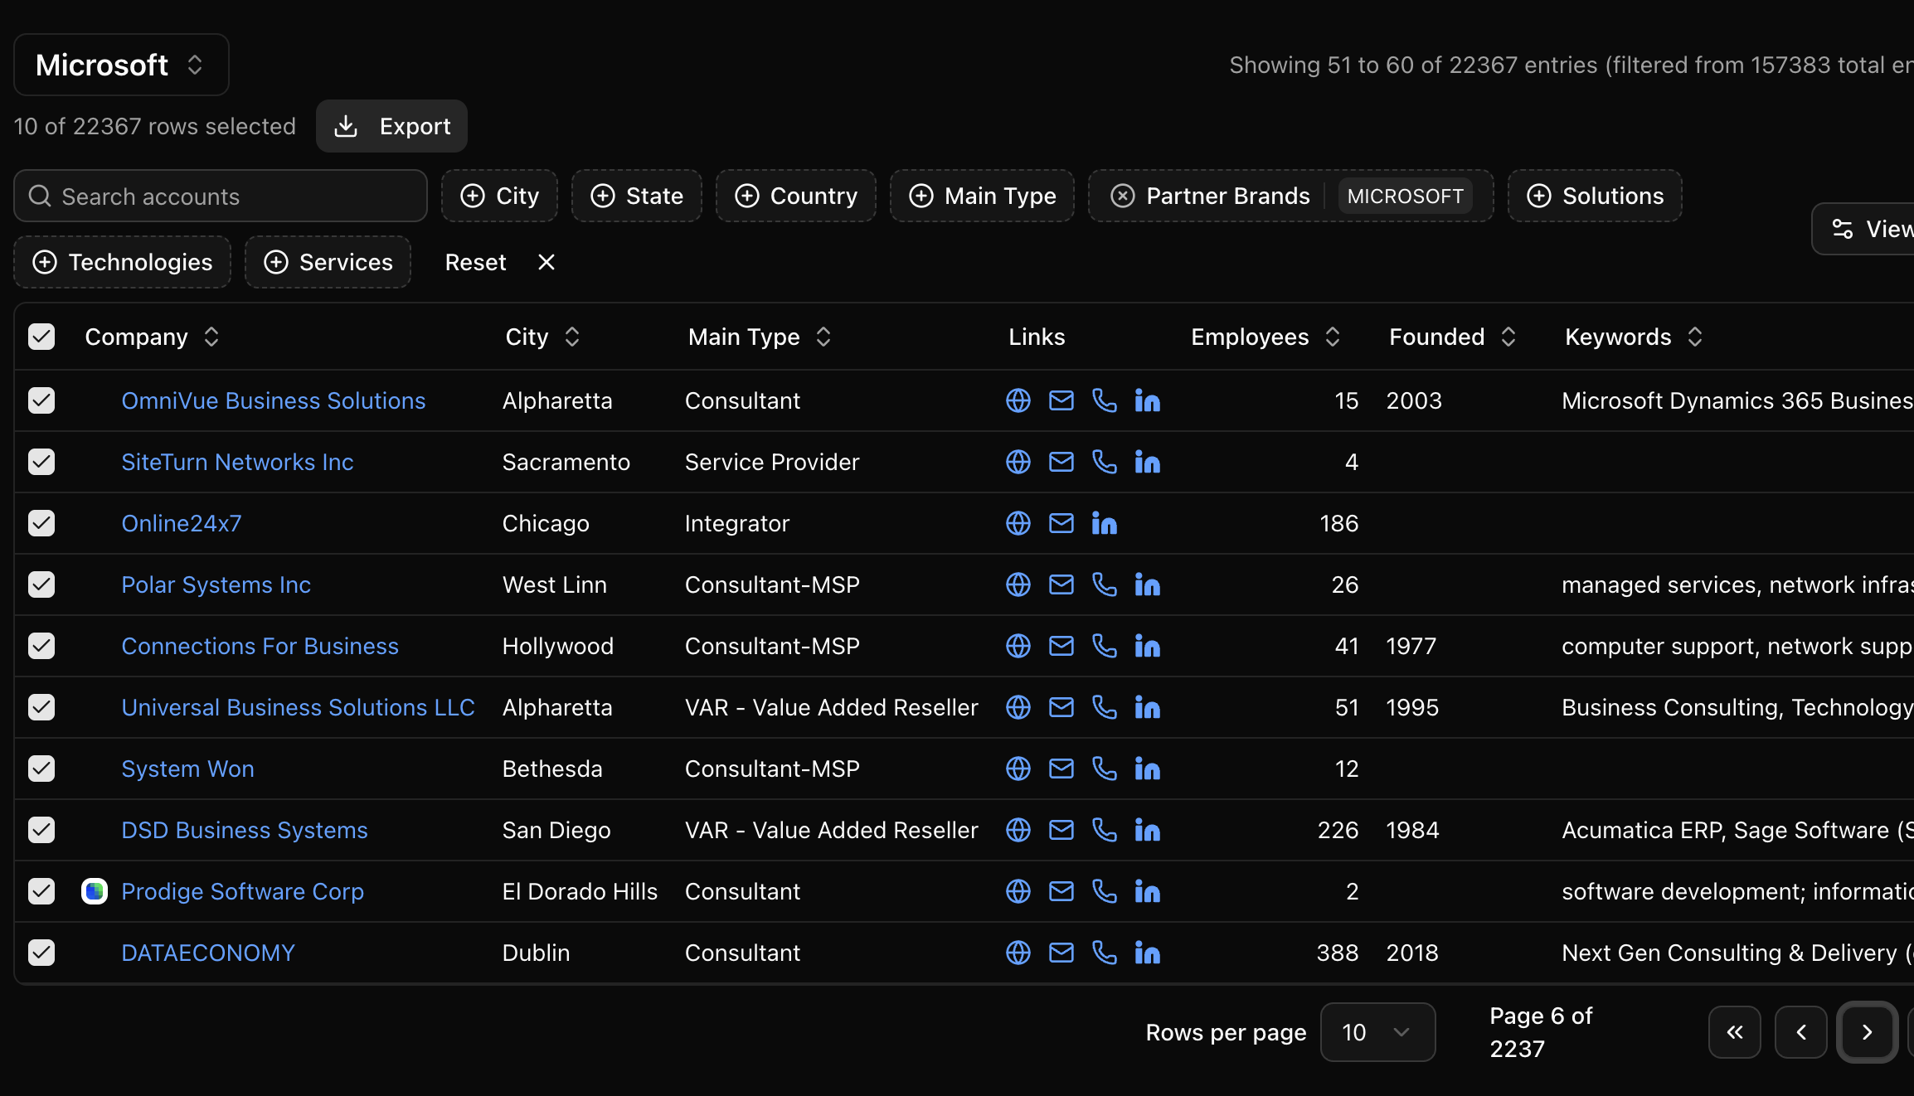Open website link for OmniVue Business Solutions
Image resolution: width=1914 pixels, height=1096 pixels.
click(1018, 400)
